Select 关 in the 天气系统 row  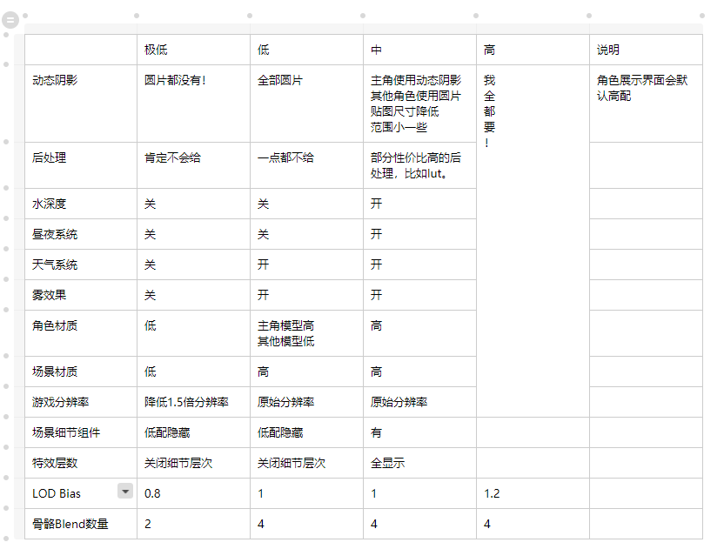point(193,264)
